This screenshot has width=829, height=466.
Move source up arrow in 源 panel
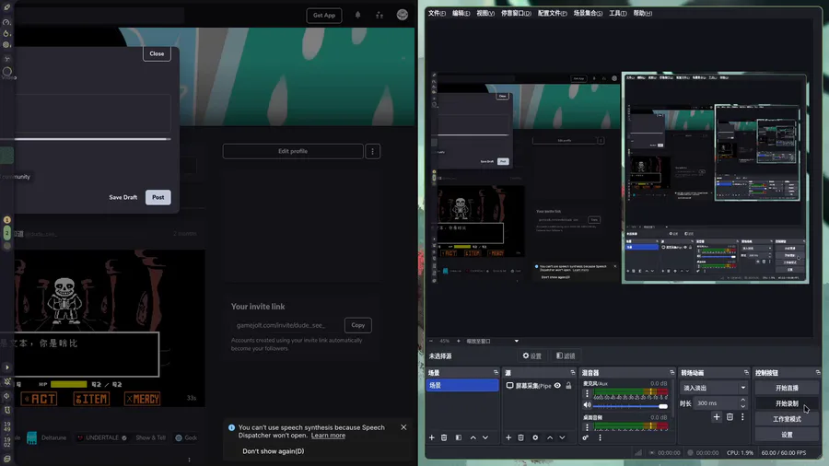tap(550, 437)
